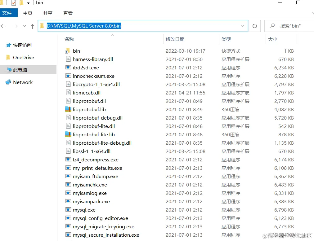
Task: Click the harness-library.dll file icon
Action: [68, 59]
